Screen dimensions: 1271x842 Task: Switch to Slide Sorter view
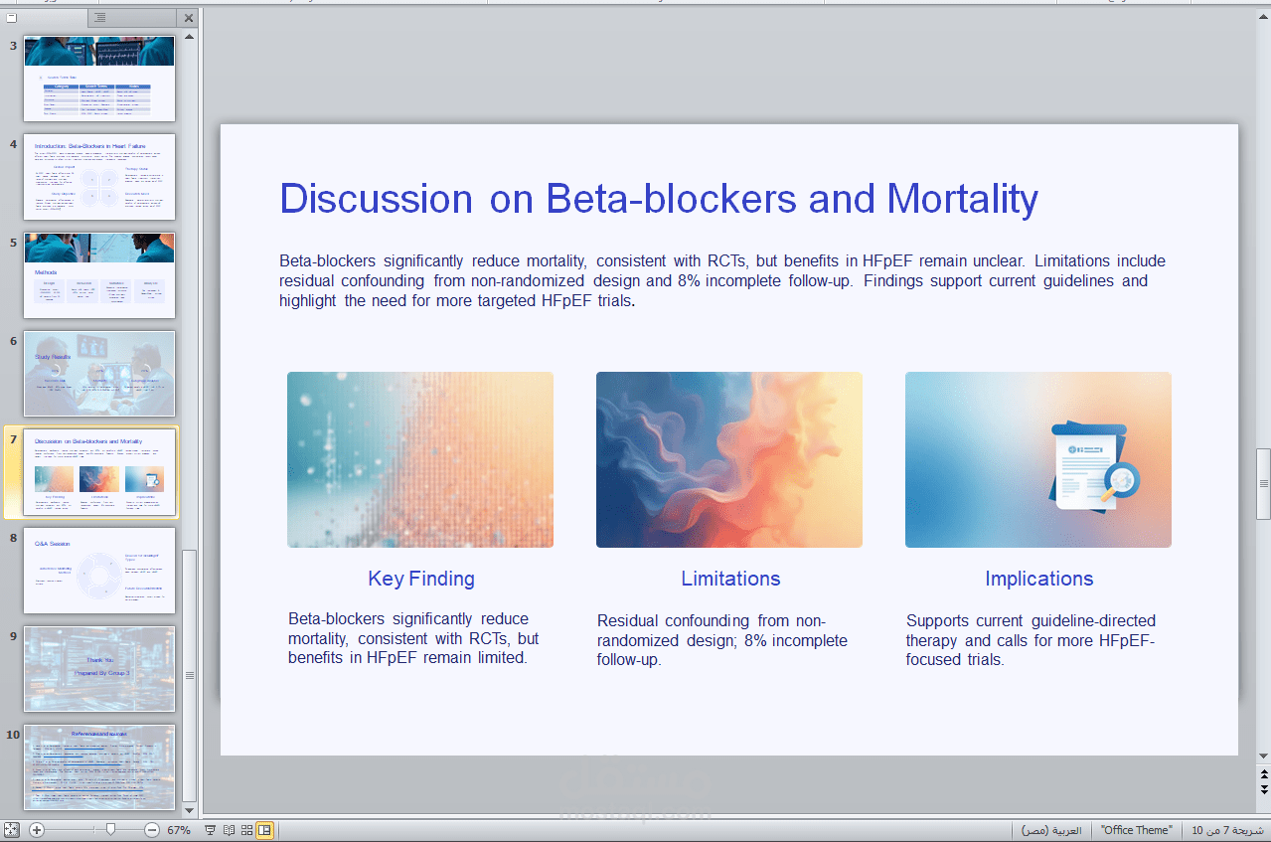246,829
